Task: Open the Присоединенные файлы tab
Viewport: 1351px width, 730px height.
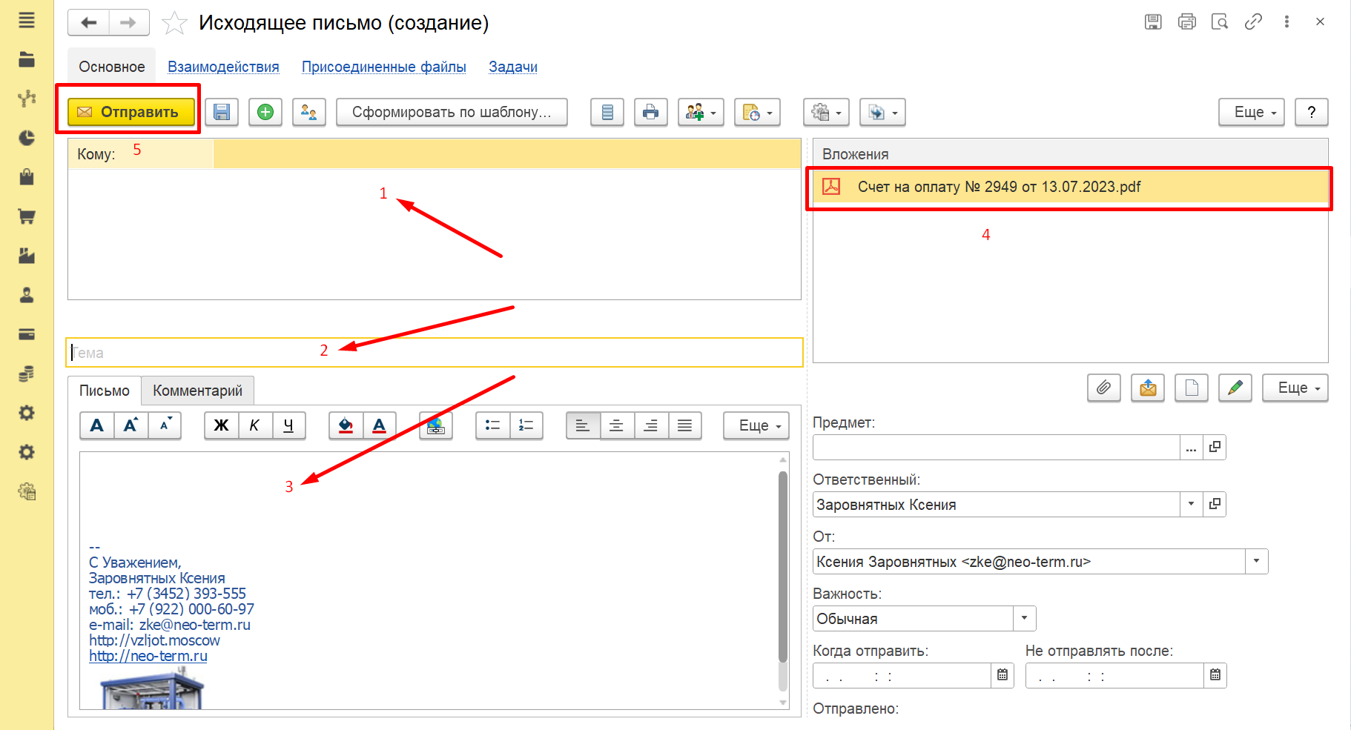Action: click(383, 67)
